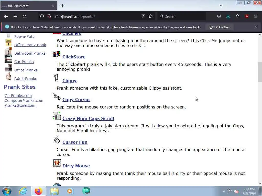
Task: Click Refresh Firefox button
Action: [x=219, y=27]
